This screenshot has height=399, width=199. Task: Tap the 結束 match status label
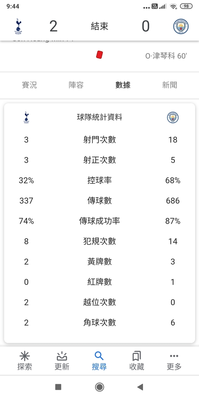99,26
